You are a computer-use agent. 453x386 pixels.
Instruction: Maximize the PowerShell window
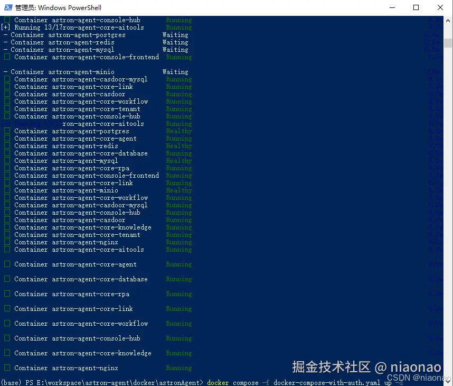point(416,7)
